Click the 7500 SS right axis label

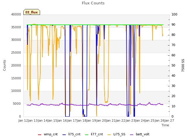[x=183, y=65]
